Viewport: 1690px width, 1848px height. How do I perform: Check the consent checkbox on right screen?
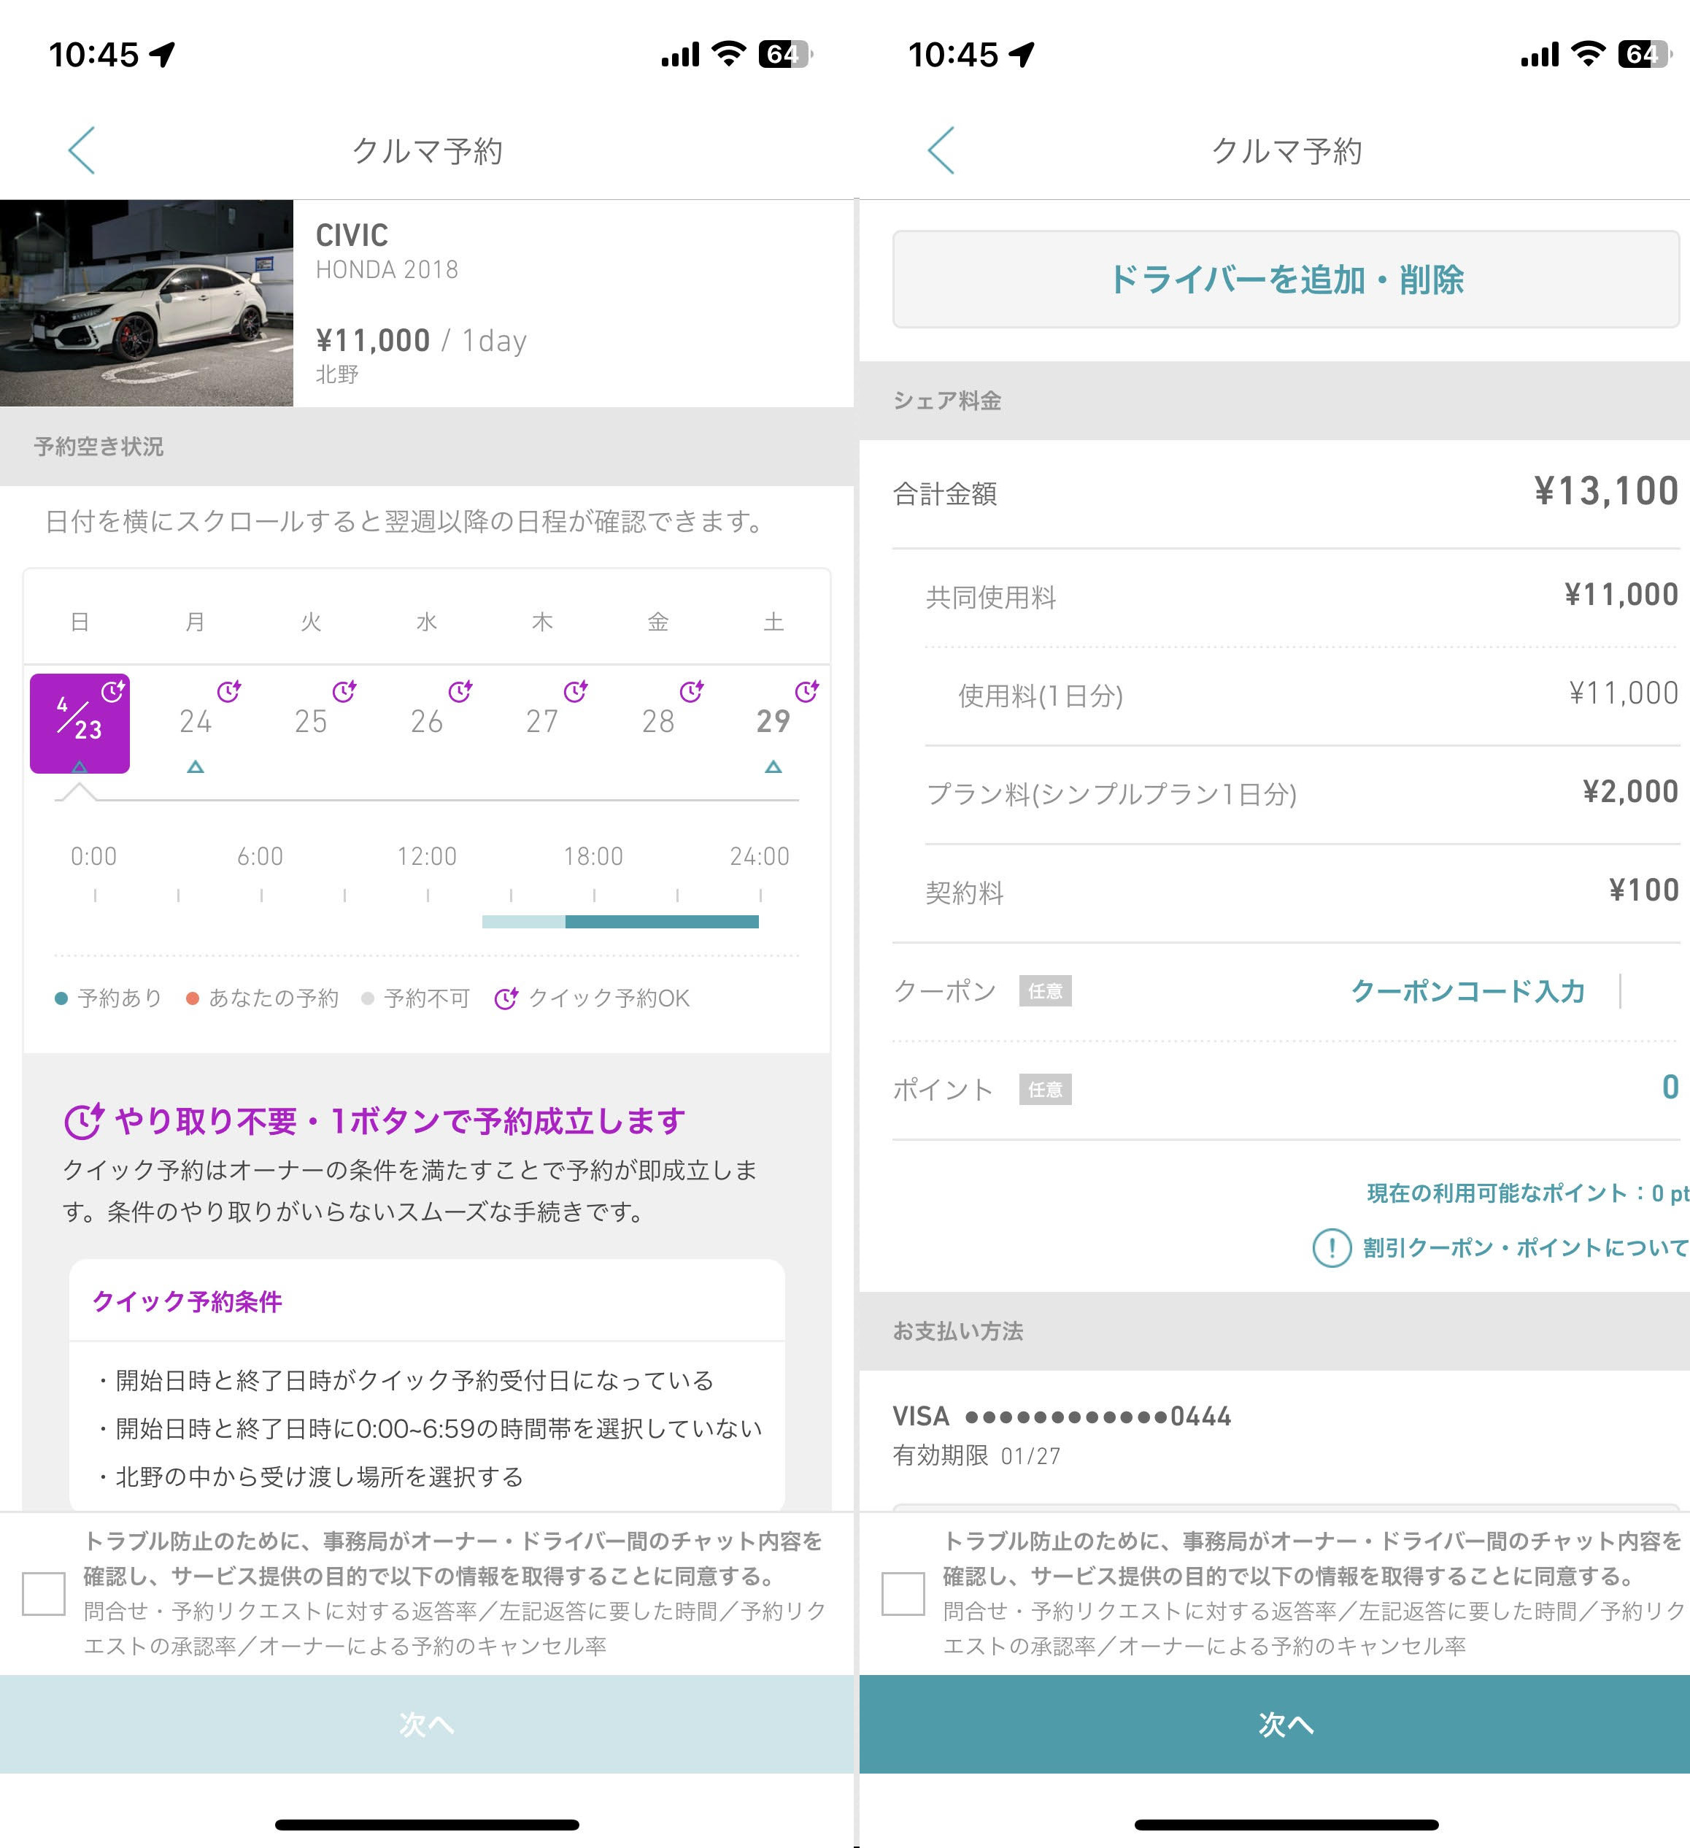click(x=903, y=1593)
